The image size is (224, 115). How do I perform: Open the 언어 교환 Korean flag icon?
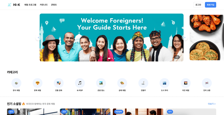coord(207,83)
